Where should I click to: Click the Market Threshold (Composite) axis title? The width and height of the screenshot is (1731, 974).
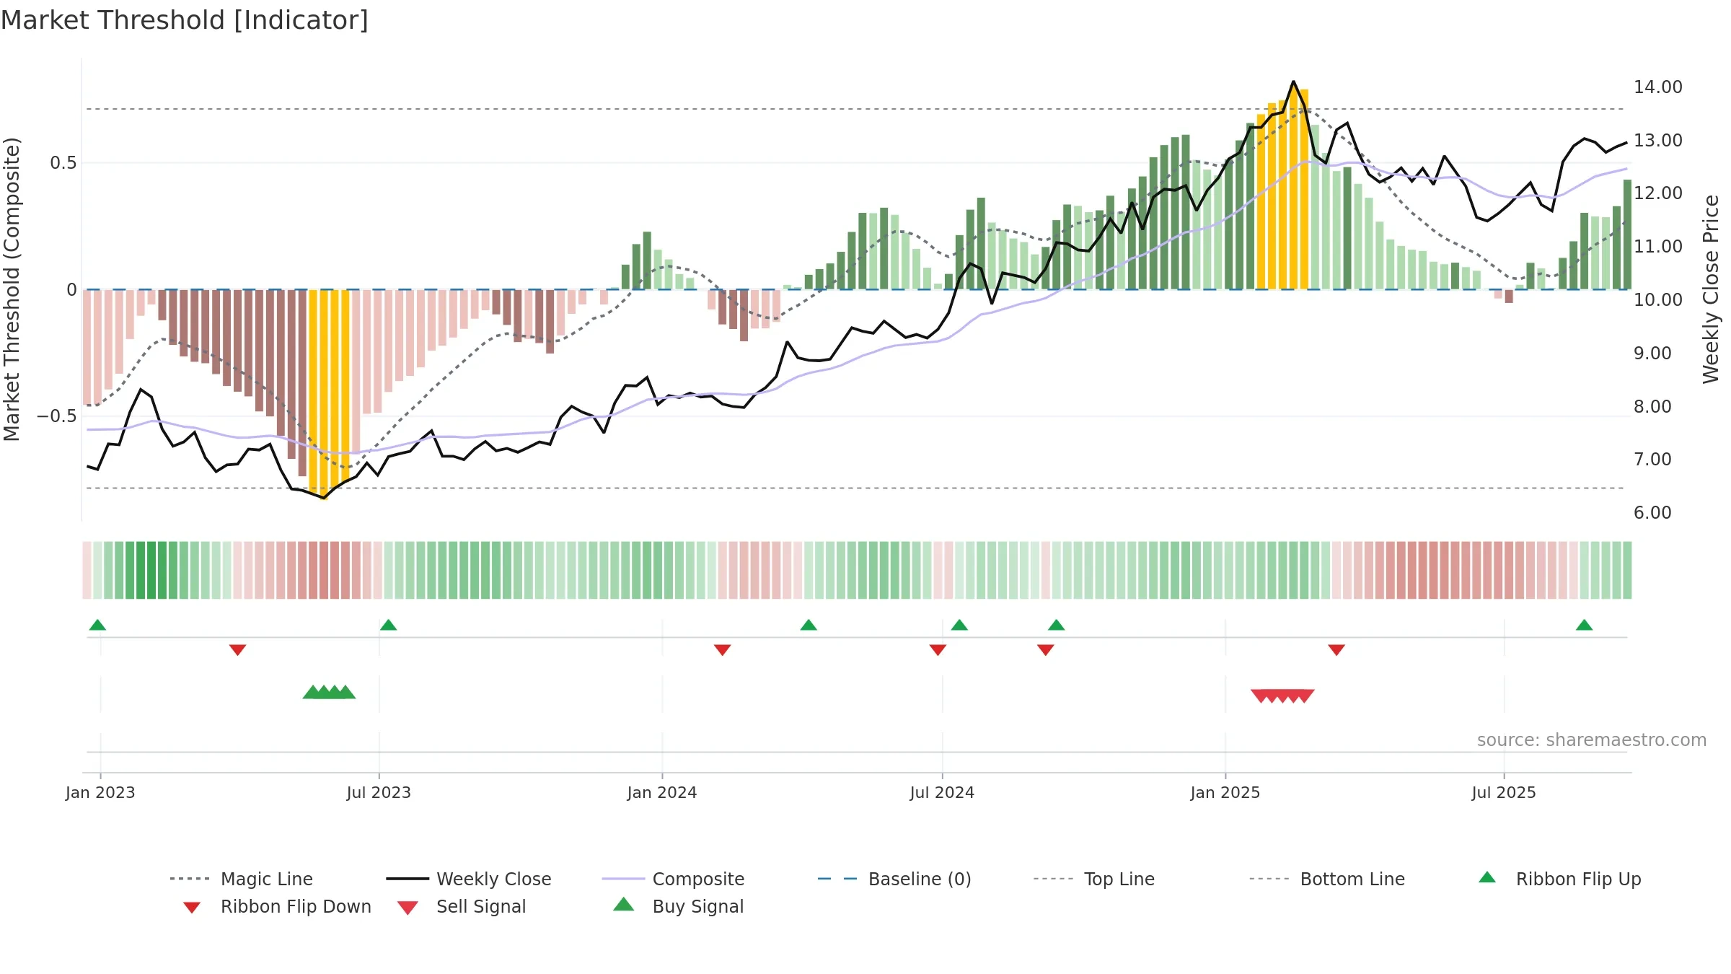click(12, 289)
